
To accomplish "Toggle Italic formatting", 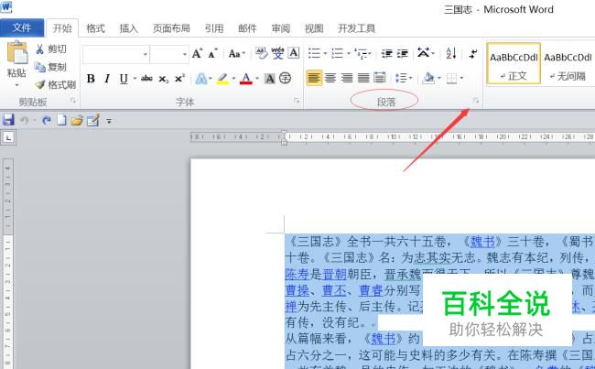I will (107, 79).
